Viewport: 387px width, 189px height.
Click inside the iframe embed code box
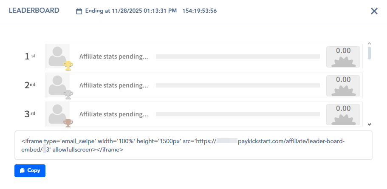193,145
